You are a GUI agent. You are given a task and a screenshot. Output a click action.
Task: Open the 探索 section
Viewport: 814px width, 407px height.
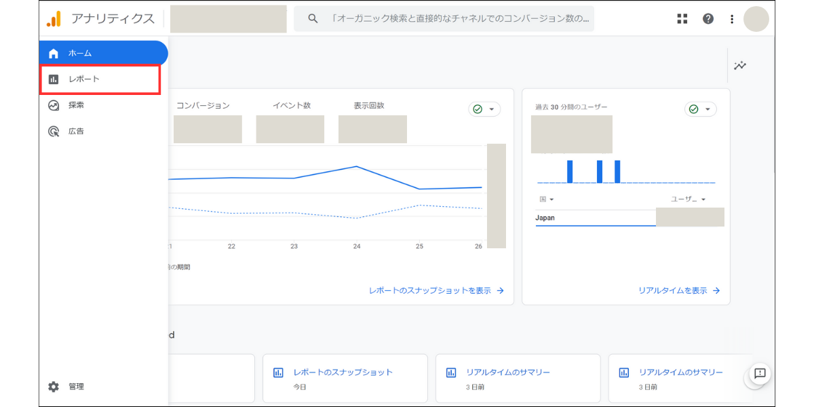coord(103,105)
